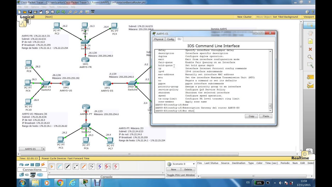This screenshot has width=332, height=187.
Task: Add a Simple PDU envelope icon
Action: [310, 77]
